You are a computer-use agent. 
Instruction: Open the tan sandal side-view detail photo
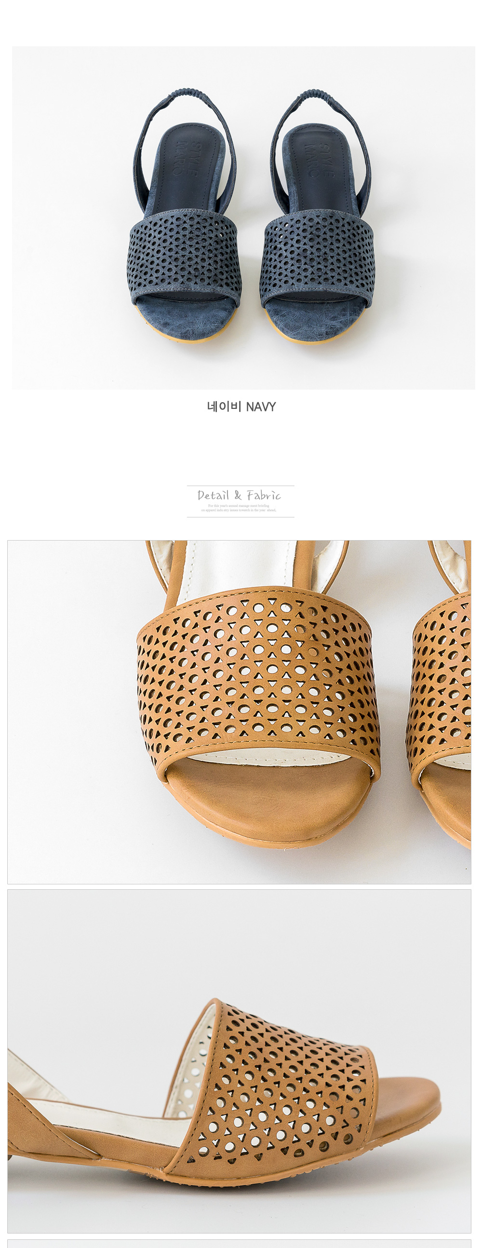coord(239,1060)
